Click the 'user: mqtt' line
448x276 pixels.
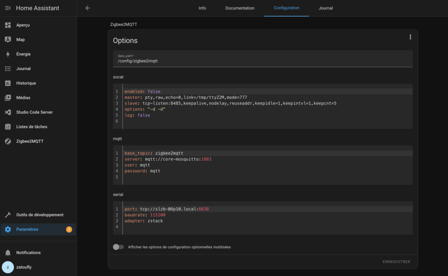click(x=268, y=165)
